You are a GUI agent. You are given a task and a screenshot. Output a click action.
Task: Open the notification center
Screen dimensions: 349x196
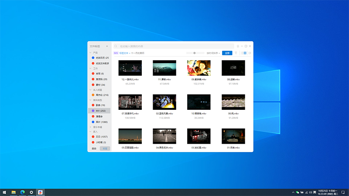[x=343, y=193]
